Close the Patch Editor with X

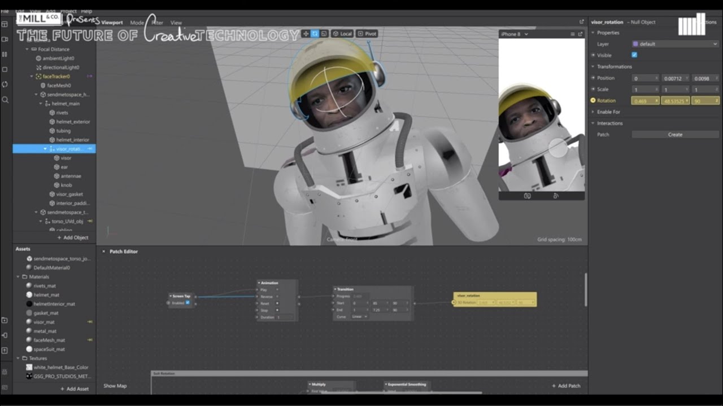click(x=103, y=251)
